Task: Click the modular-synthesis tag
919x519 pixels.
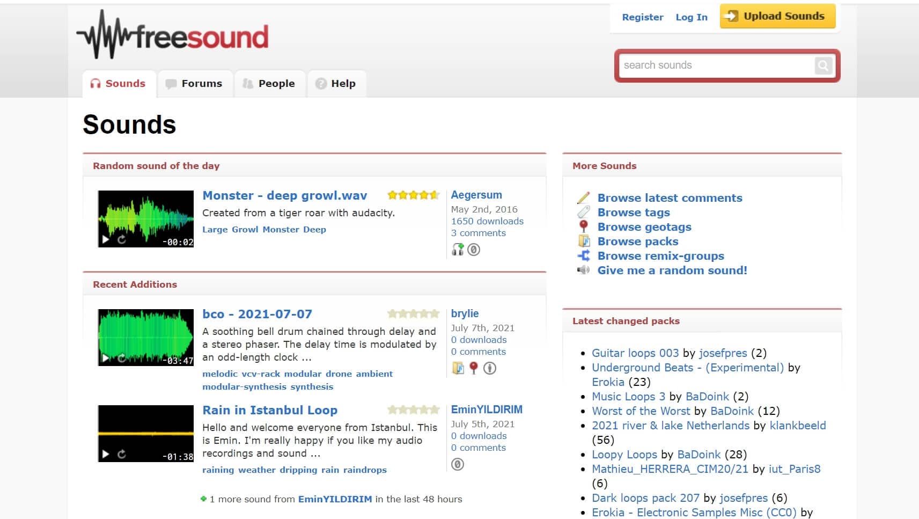Action: pos(244,386)
